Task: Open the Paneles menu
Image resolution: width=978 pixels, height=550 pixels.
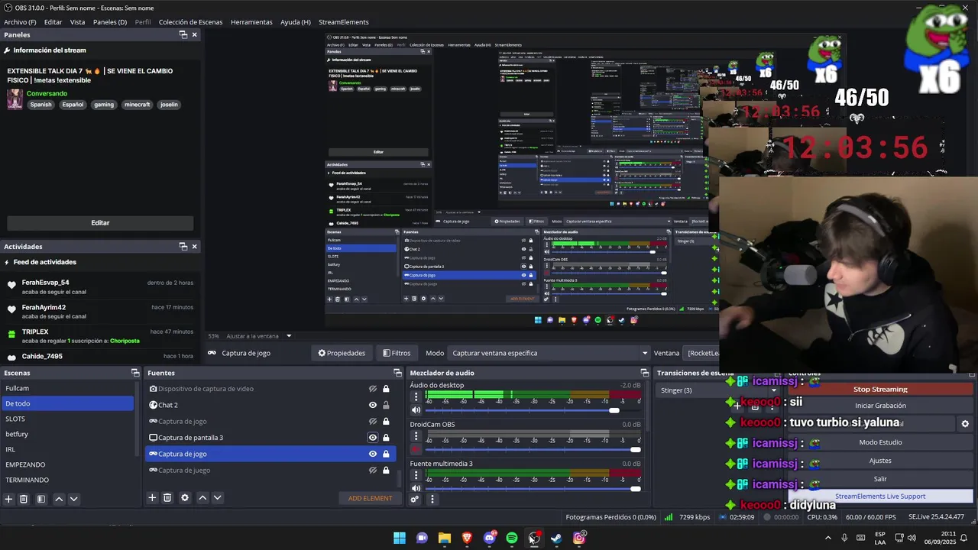Action: 110,22
